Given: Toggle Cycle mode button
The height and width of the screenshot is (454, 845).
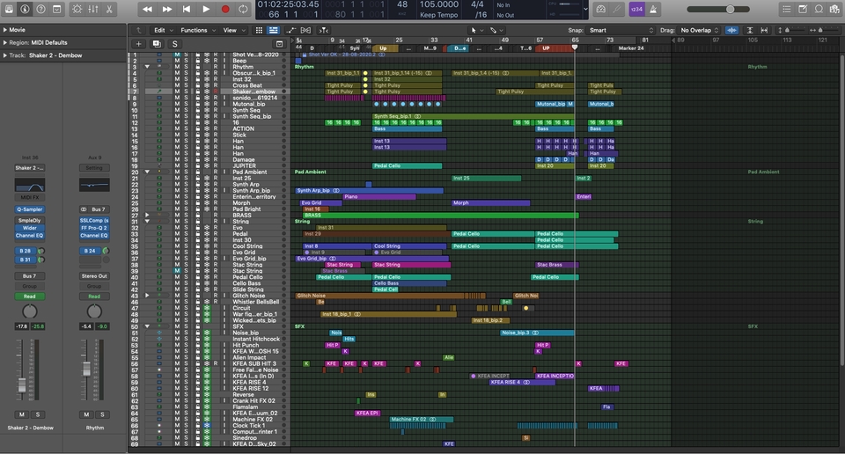Looking at the screenshot, I should pos(244,9).
